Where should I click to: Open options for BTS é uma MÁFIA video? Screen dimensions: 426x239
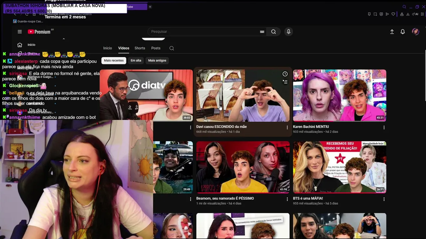384,199
